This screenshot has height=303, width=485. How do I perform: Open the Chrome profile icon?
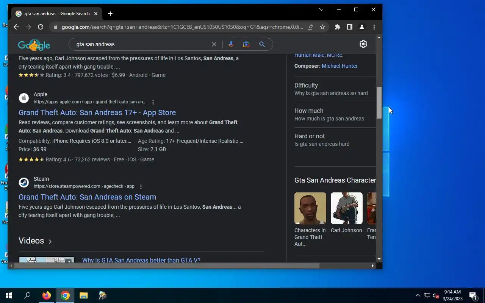362,27
